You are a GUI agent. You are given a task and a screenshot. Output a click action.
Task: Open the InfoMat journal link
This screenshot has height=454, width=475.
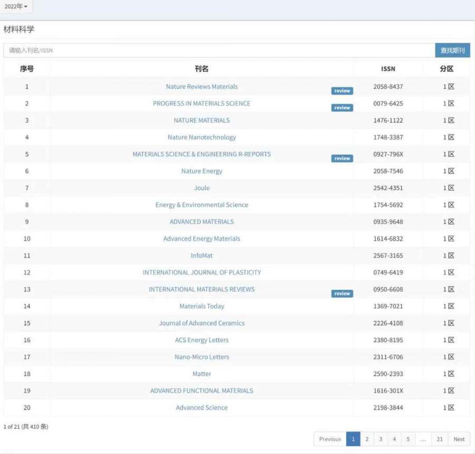pyautogui.click(x=202, y=256)
